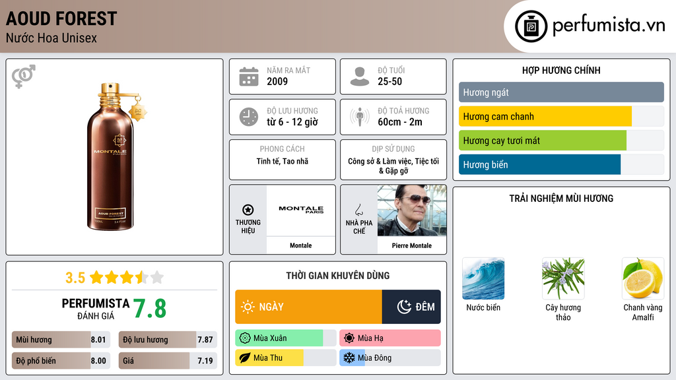This screenshot has height=380, width=676.
Task: Click Pierre Montale's portrait photo
Action: point(412,210)
